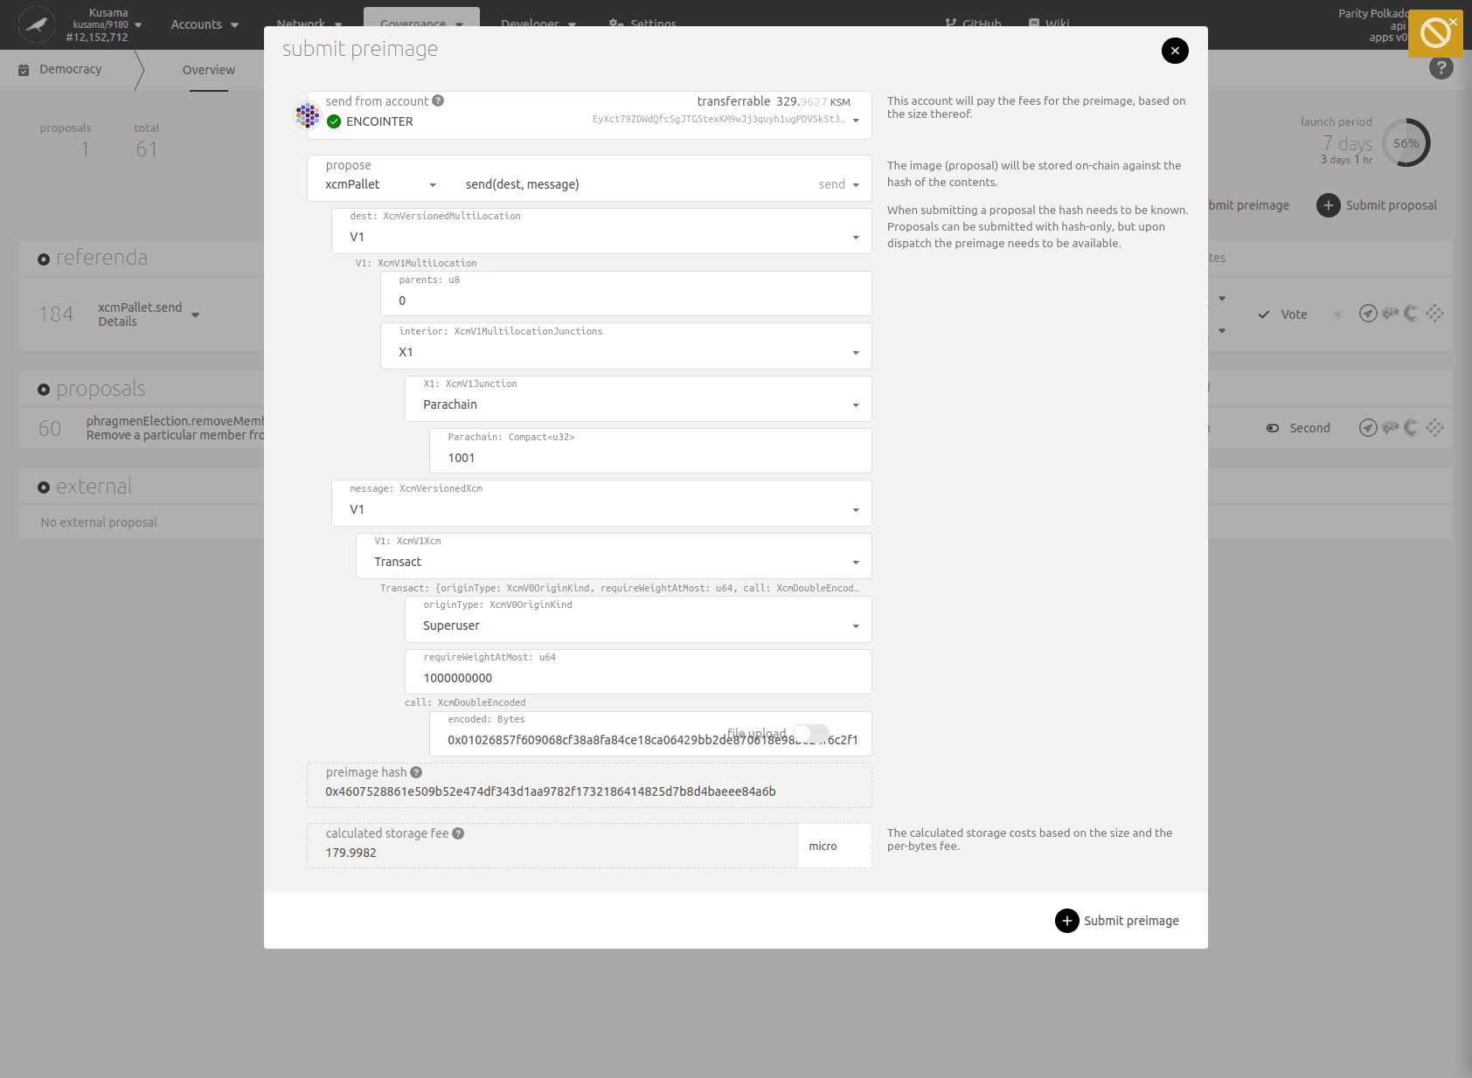Click the Submit preimage button
Image resolution: width=1472 pixels, height=1078 pixels.
click(1117, 921)
